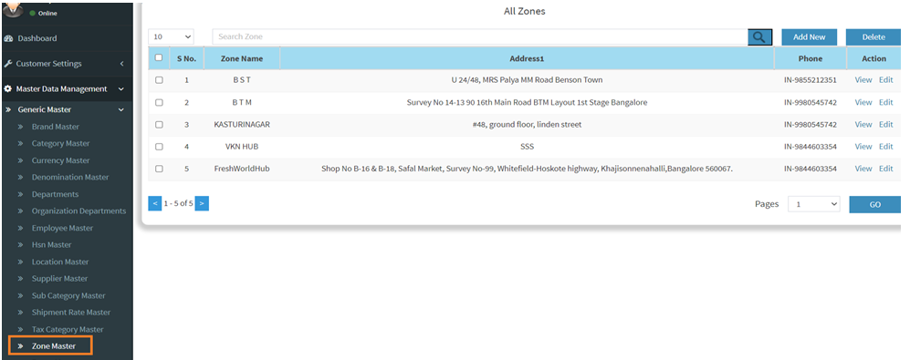Click the Delete button

pyautogui.click(x=873, y=37)
